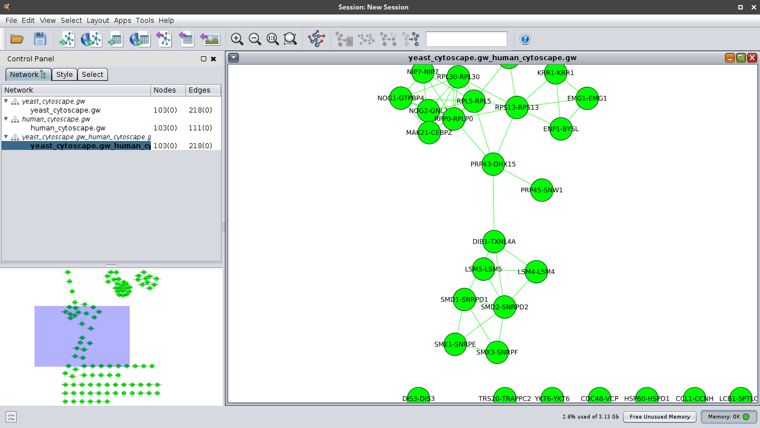
Task: Switch to the Style tab
Action: 65,74
